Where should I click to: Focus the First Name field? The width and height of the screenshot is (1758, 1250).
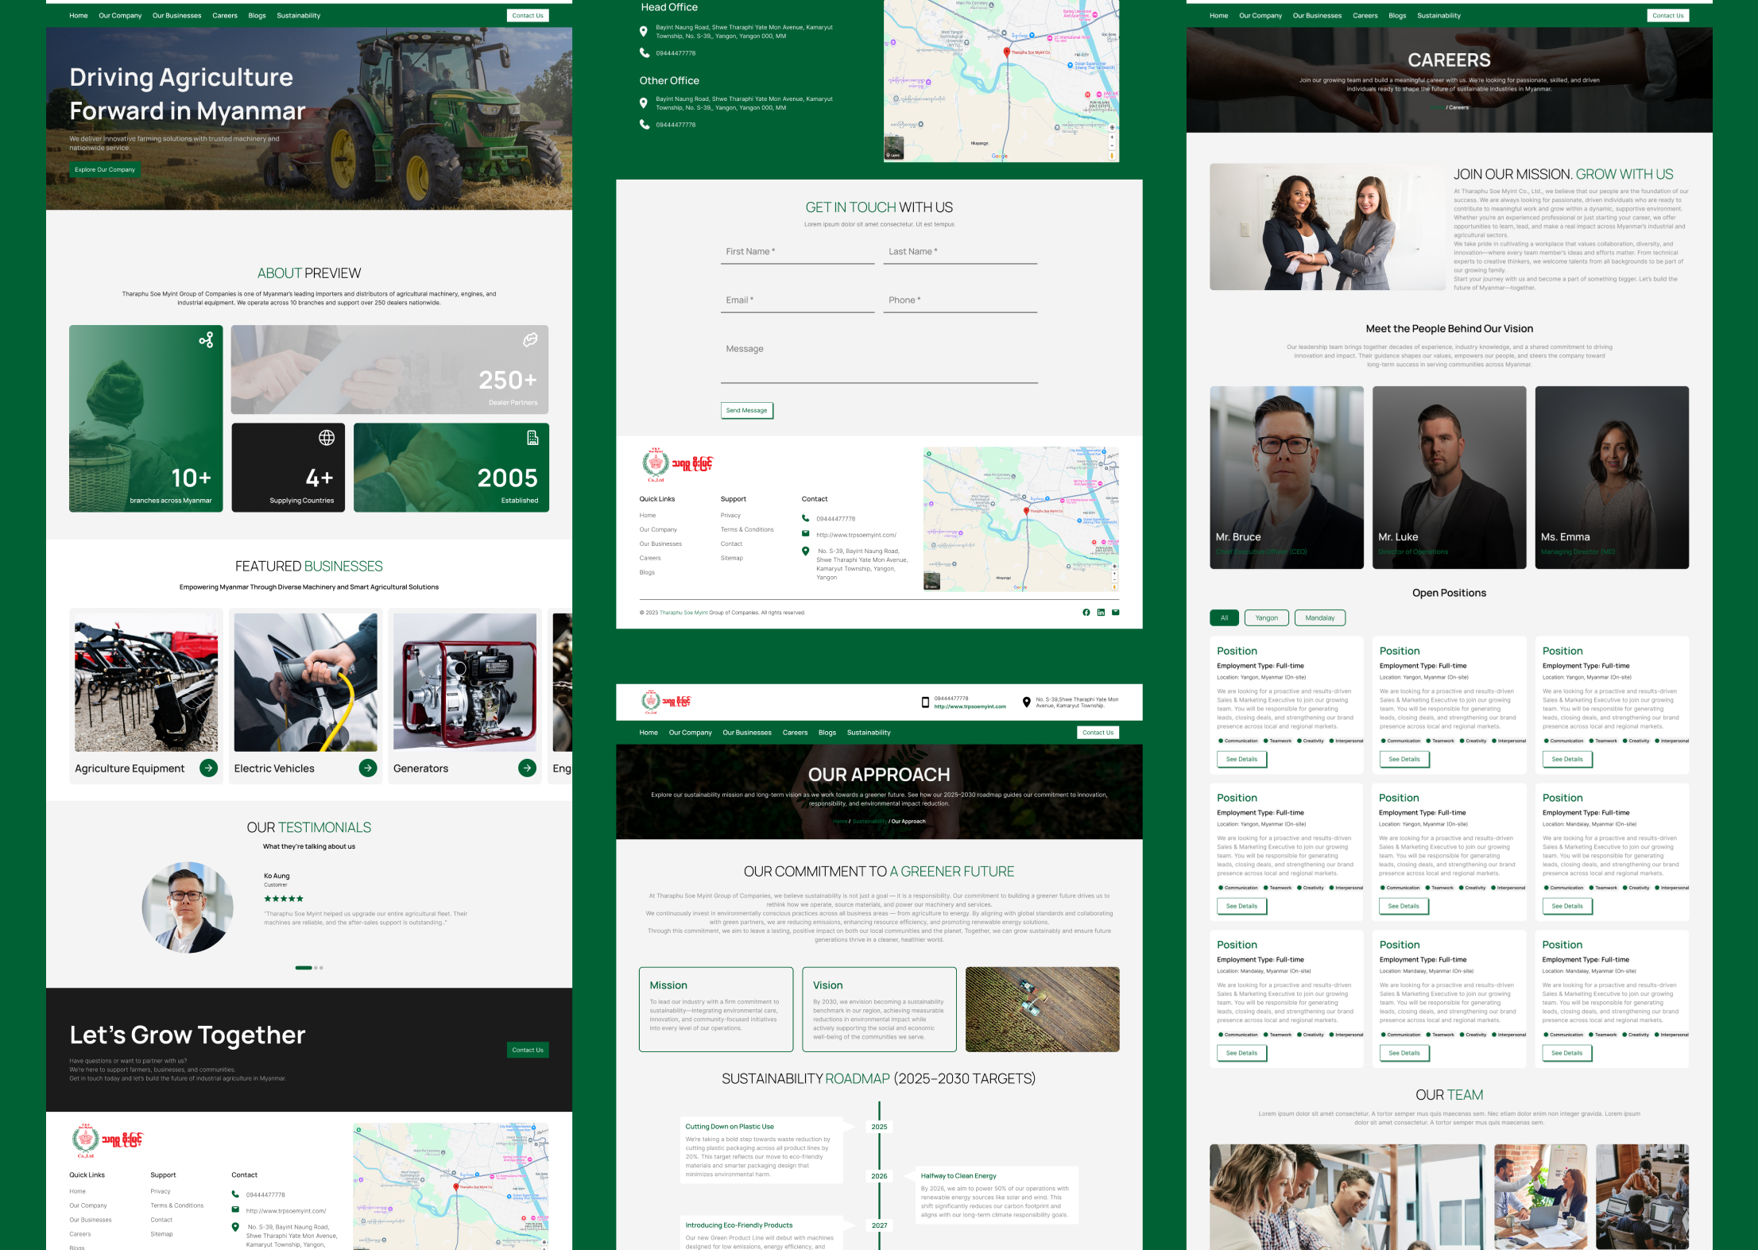tap(798, 252)
